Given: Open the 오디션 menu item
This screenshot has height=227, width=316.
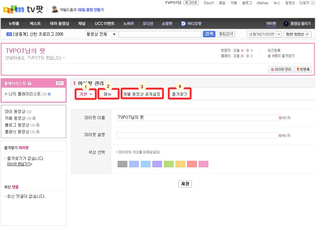Looking at the screenshot, I should click(148, 23).
